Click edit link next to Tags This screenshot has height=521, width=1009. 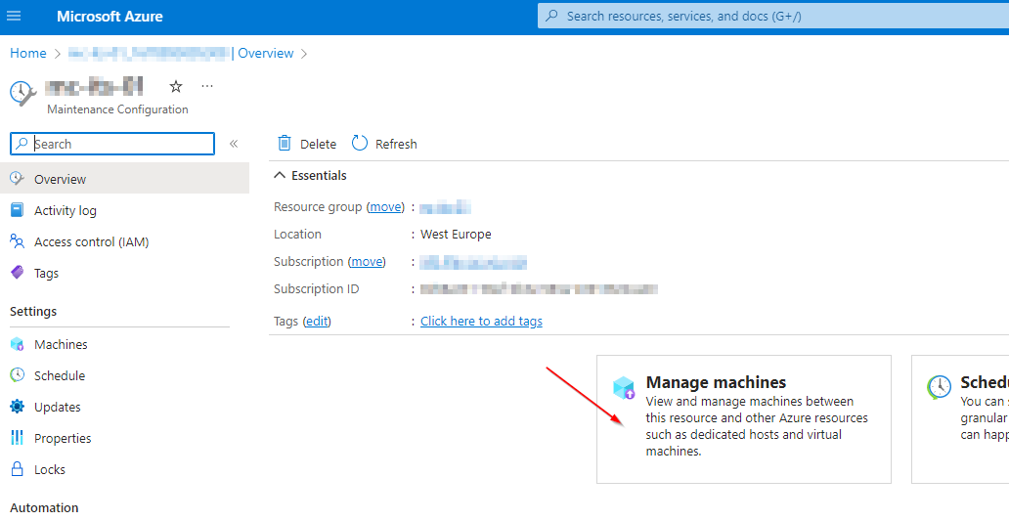317,321
